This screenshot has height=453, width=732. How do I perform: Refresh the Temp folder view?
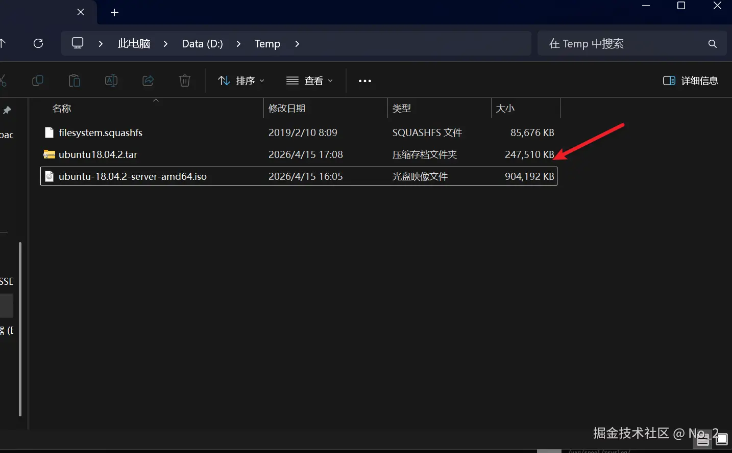tap(38, 43)
